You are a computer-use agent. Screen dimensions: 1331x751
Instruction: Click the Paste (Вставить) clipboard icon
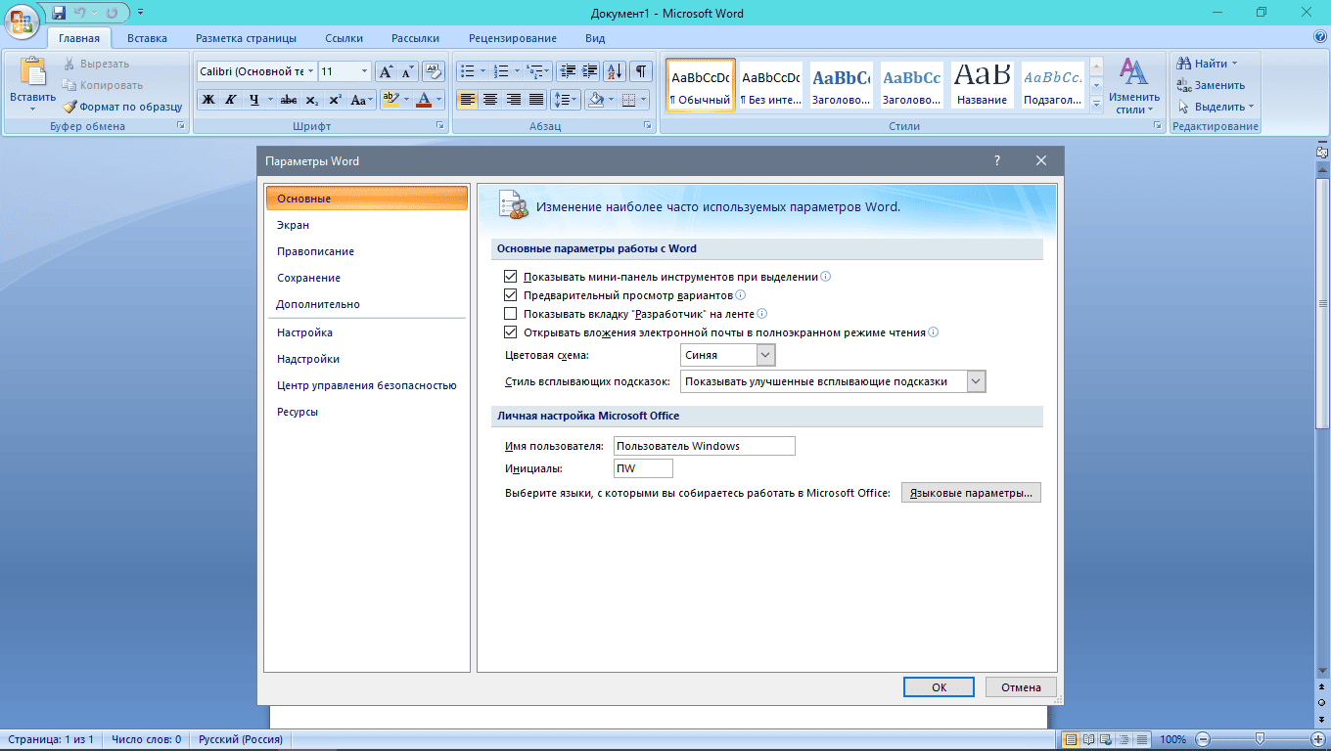(x=33, y=72)
